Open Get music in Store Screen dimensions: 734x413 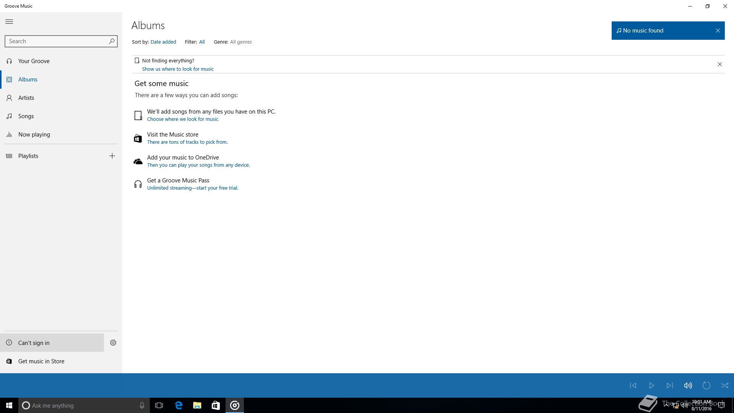coord(61,361)
